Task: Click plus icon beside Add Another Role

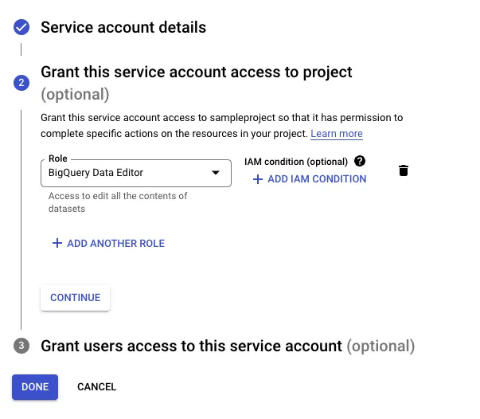Action: tap(57, 243)
